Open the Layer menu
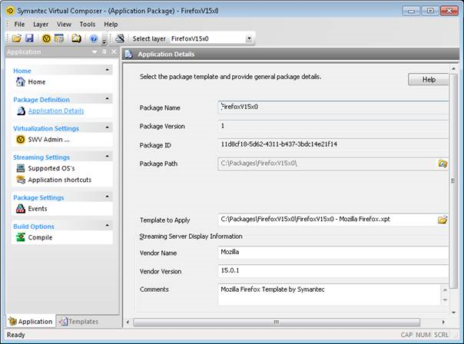This screenshot has width=464, height=344. click(x=41, y=25)
